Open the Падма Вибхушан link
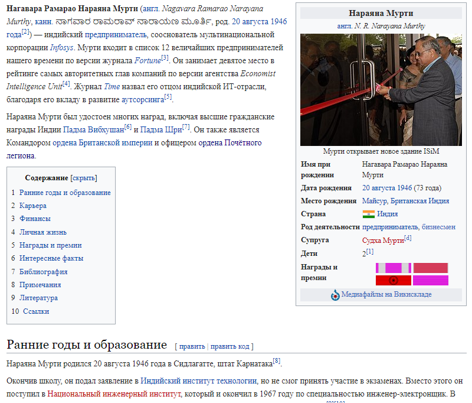This screenshot has width=472, height=403. click(94, 129)
